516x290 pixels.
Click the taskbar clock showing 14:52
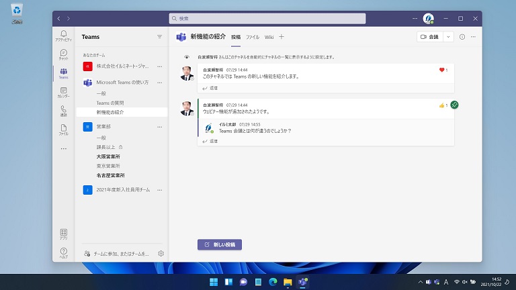coord(491,282)
